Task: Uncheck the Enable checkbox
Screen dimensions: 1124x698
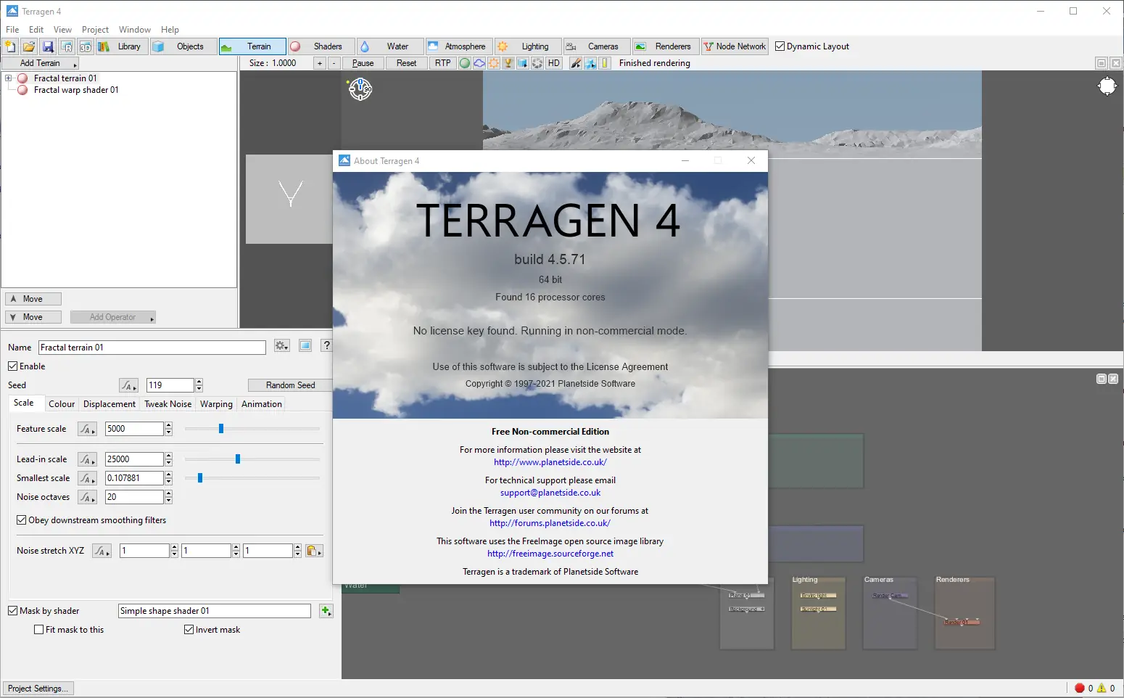Action: (13, 366)
